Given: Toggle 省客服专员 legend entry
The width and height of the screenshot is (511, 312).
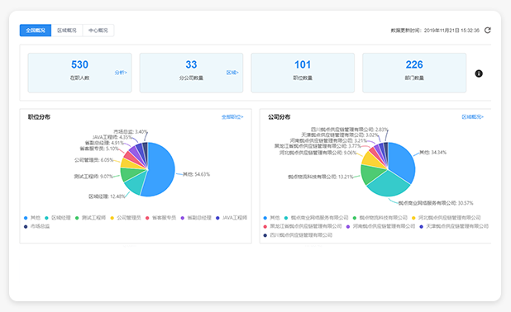Looking at the screenshot, I should (x=160, y=218).
